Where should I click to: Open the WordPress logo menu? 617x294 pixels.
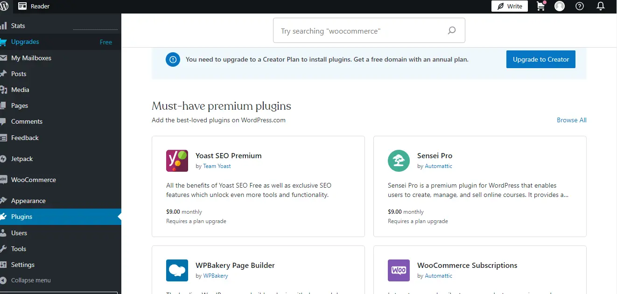click(x=4, y=6)
